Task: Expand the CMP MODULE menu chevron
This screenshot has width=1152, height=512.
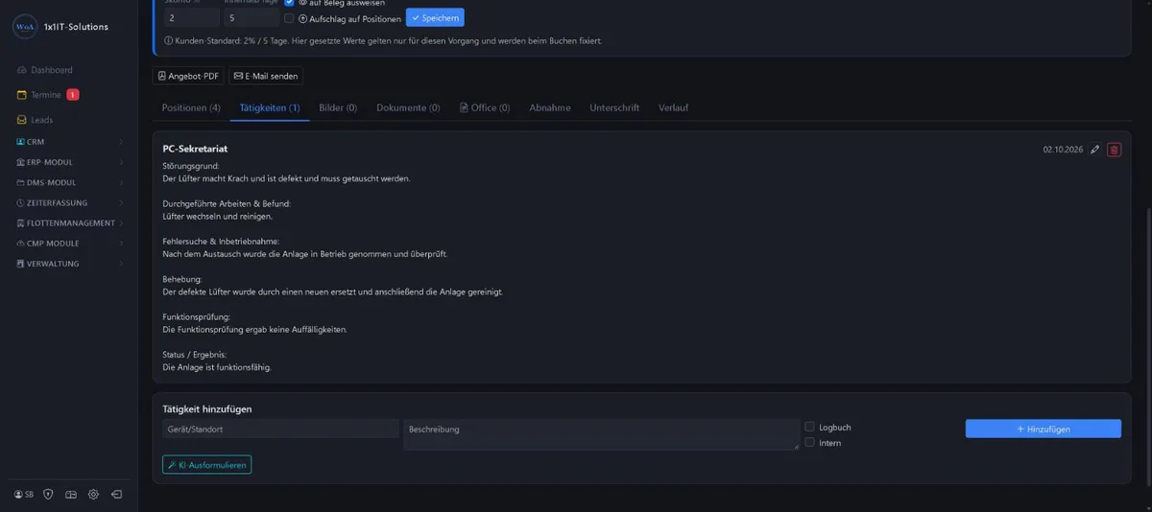Action: (121, 243)
